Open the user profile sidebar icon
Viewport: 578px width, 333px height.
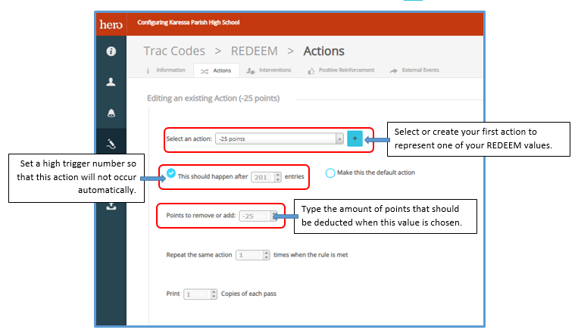point(111,82)
